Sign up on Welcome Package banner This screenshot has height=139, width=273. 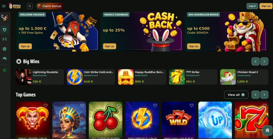(25, 46)
